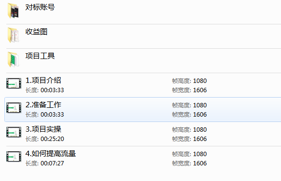281x181 pixels.
Task: Open the 收益图 folder icon
Action: coord(14,35)
